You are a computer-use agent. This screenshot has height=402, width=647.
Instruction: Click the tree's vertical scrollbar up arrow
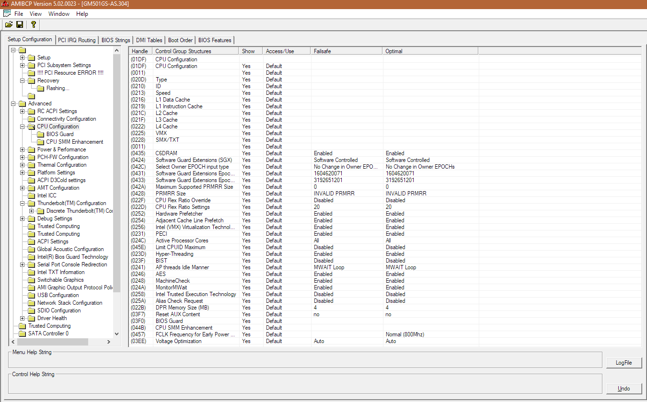tap(117, 50)
